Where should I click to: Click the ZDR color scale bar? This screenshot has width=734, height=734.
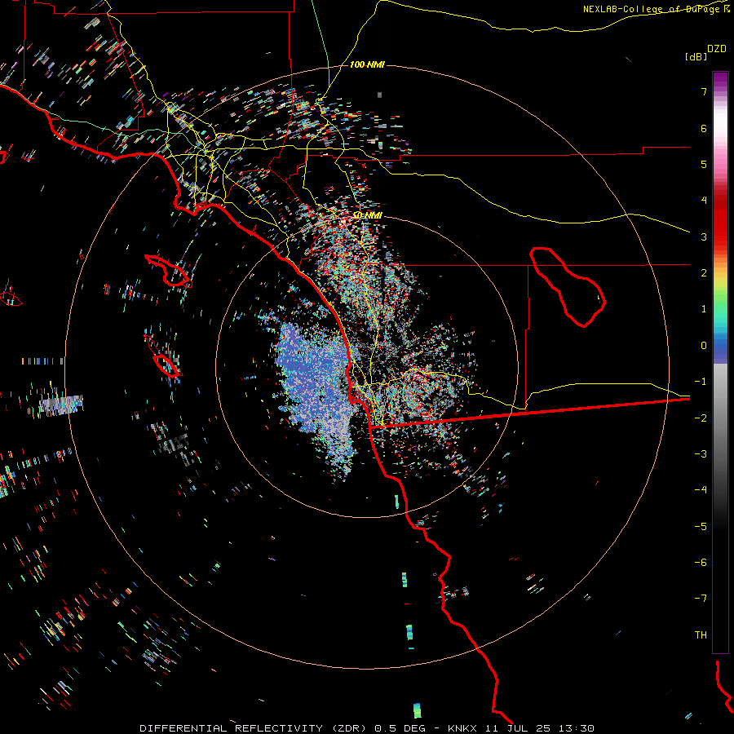pyautogui.click(x=720, y=362)
